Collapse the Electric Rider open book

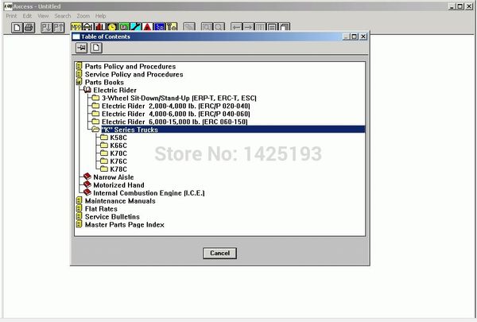(87, 90)
